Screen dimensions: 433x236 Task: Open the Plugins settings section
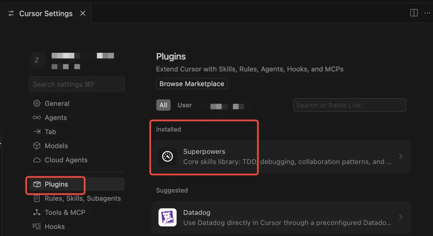pos(56,184)
